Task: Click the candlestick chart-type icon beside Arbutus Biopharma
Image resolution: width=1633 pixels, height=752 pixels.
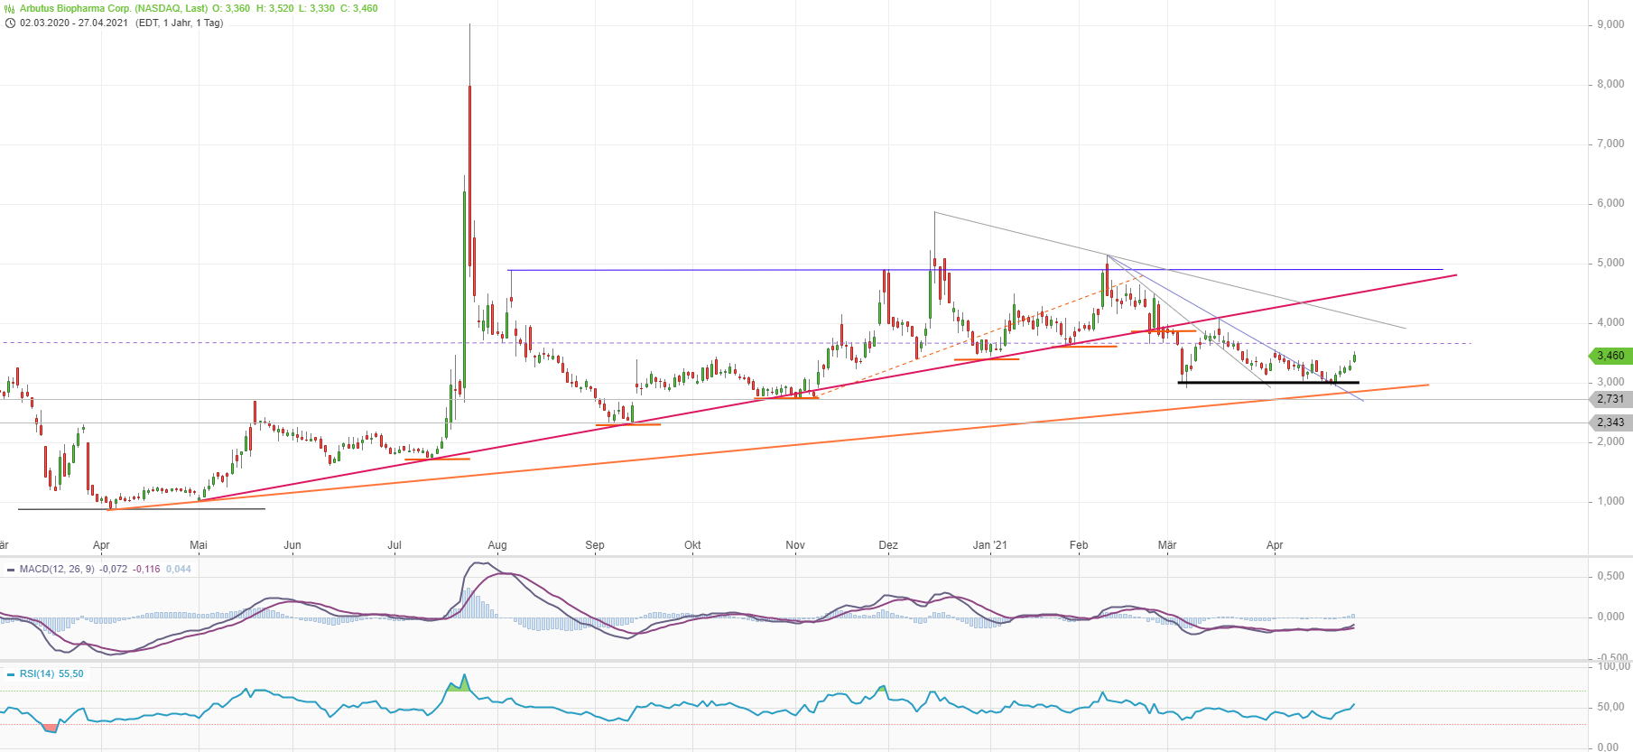Action: coord(10,8)
